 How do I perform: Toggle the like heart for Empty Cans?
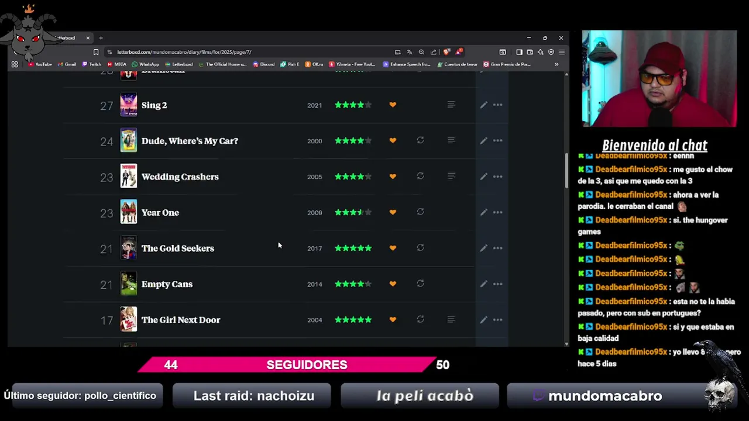(393, 284)
